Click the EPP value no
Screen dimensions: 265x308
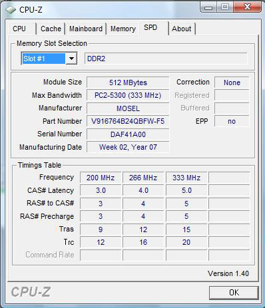[x=232, y=121]
